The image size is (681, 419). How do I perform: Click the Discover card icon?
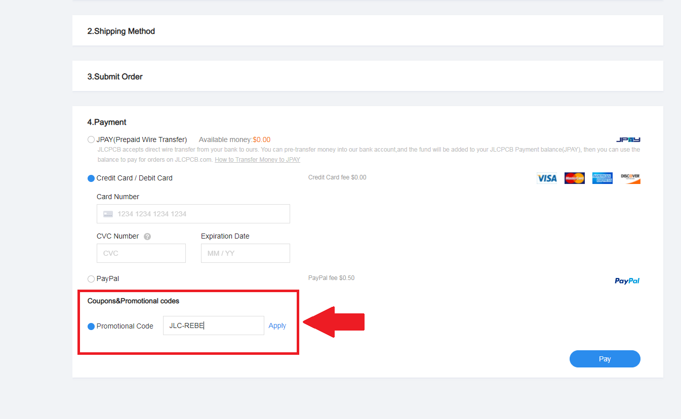click(x=630, y=178)
